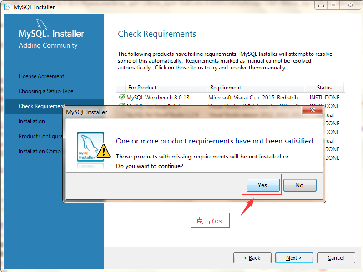Click the MySQL Installer title bar icon
The height and width of the screenshot is (272, 363).
(x=8, y=7)
